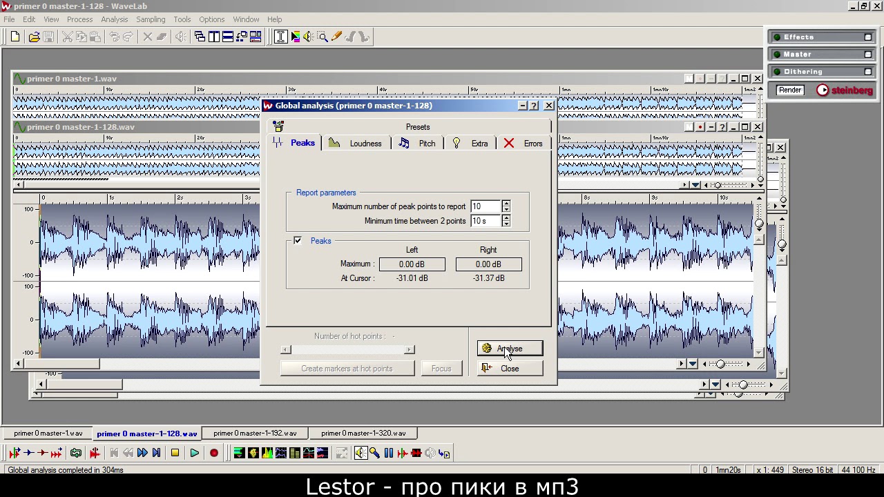Click Create markers at hot points
Viewport: 884px width, 497px height.
pos(347,369)
